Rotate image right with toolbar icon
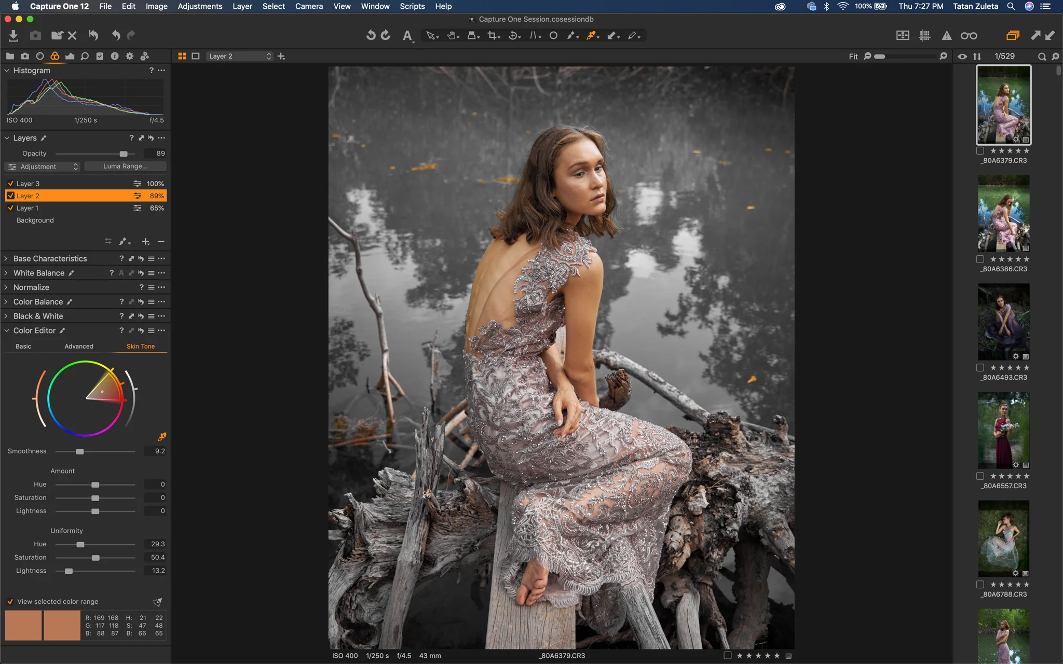The height and width of the screenshot is (664, 1063). 386,35
